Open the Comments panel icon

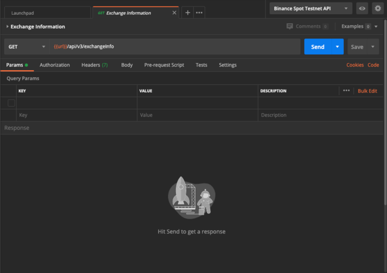point(290,27)
